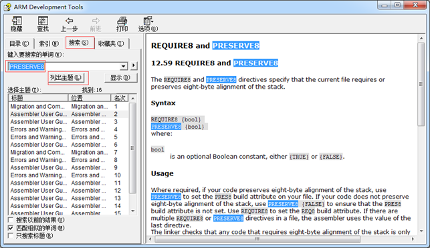Maximize the ARM Development Tools window
430x248 pixels.
click(397, 5)
